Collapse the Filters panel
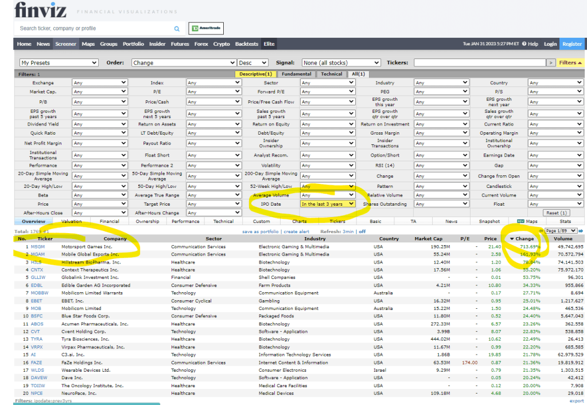The image size is (587, 405). pyautogui.click(x=570, y=63)
